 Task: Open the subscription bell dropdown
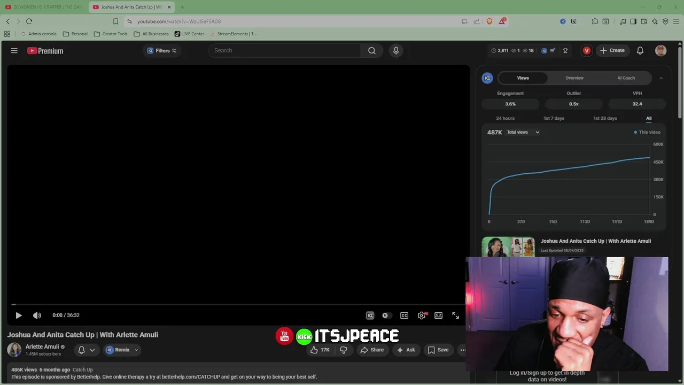coord(86,350)
